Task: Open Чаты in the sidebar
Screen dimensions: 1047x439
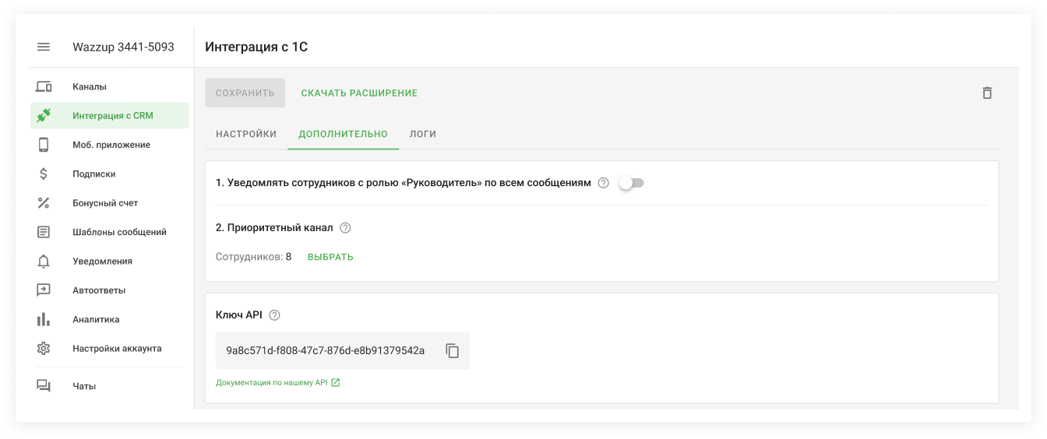Action: pyautogui.click(x=83, y=386)
